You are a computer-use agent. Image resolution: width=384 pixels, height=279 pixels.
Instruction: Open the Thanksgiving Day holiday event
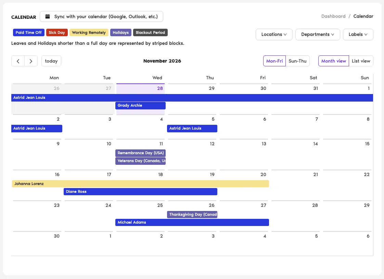(192, 215)
